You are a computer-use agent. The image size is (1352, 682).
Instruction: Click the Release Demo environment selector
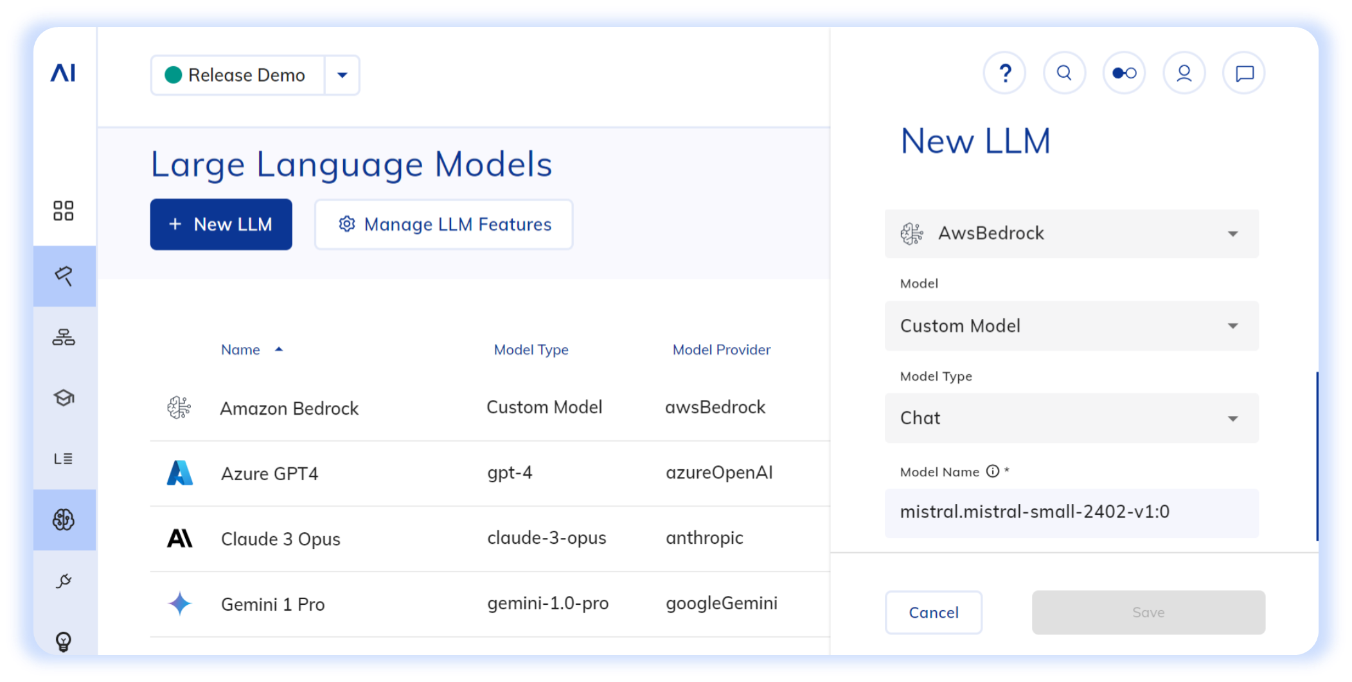(x=238, y=75)
